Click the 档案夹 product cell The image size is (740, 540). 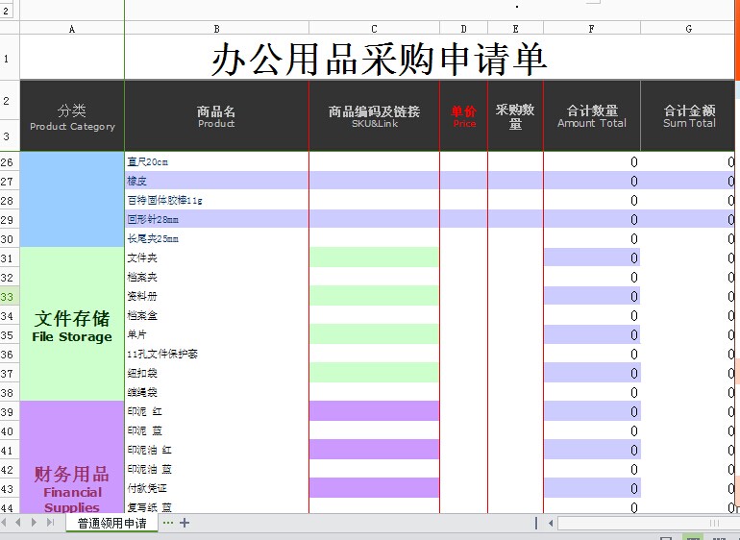216,277
